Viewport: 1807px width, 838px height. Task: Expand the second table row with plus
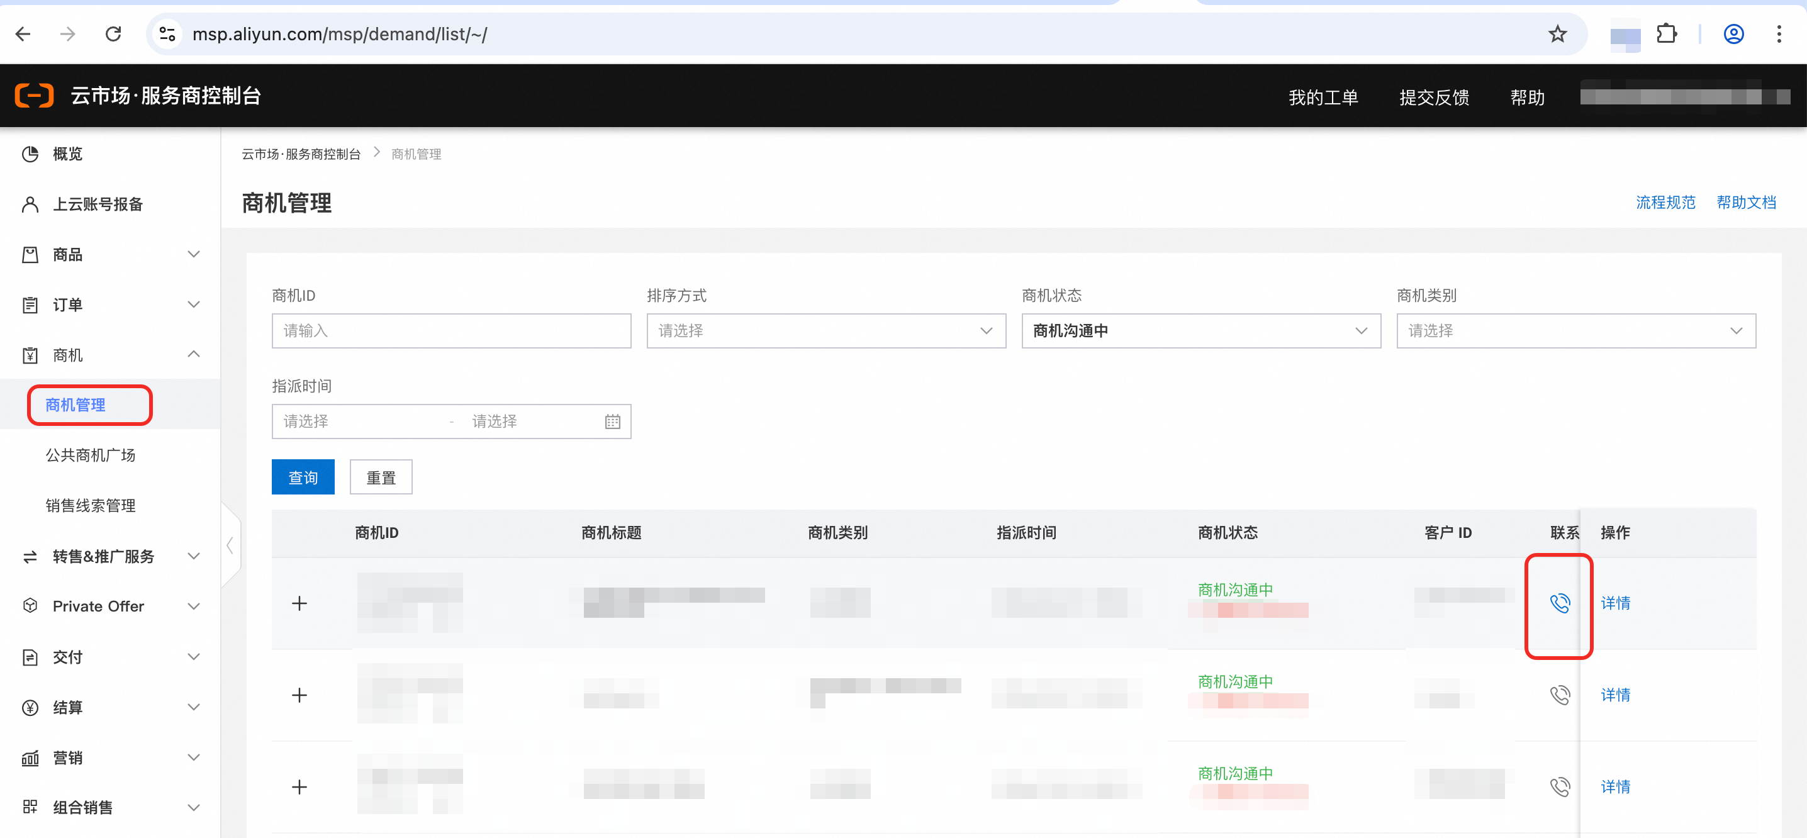click(x=299, y=695)
